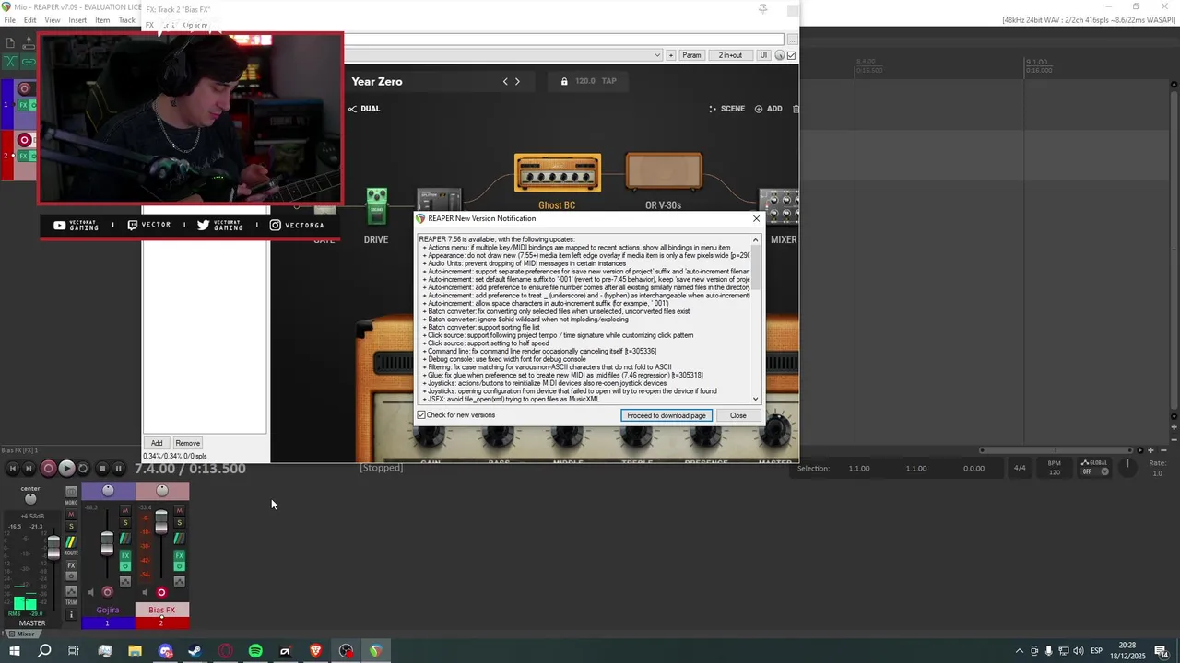Toggle the transport repeat button
The width and height of the screenshot is (1180, 663).
pyautogui.click(x=82, y=468)
